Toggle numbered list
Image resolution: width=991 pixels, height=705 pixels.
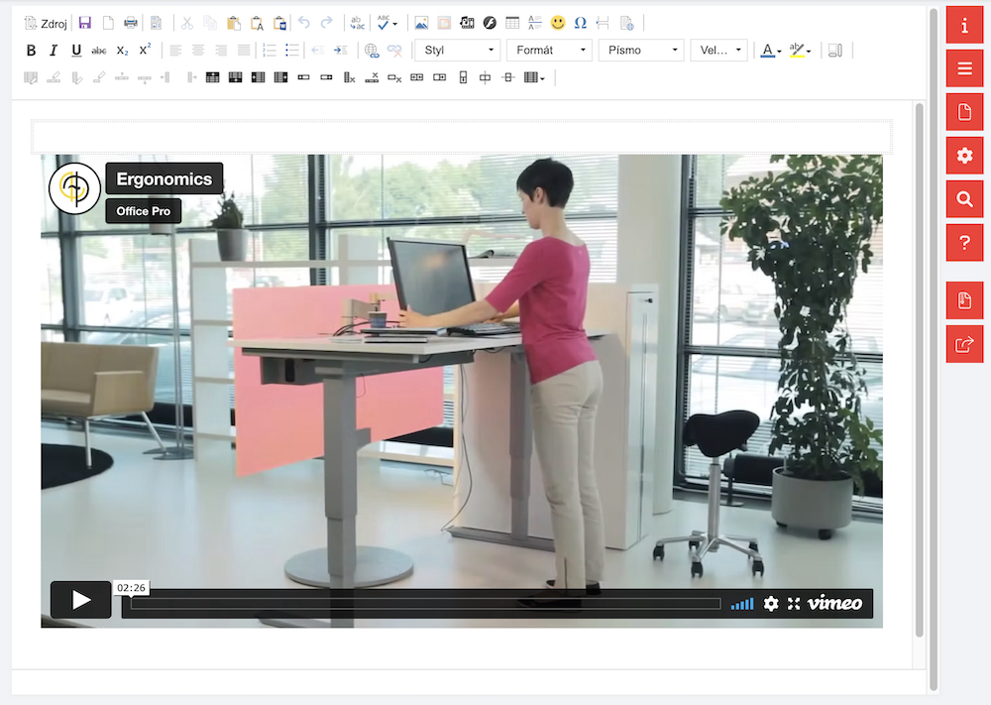(x=270, y=51)
